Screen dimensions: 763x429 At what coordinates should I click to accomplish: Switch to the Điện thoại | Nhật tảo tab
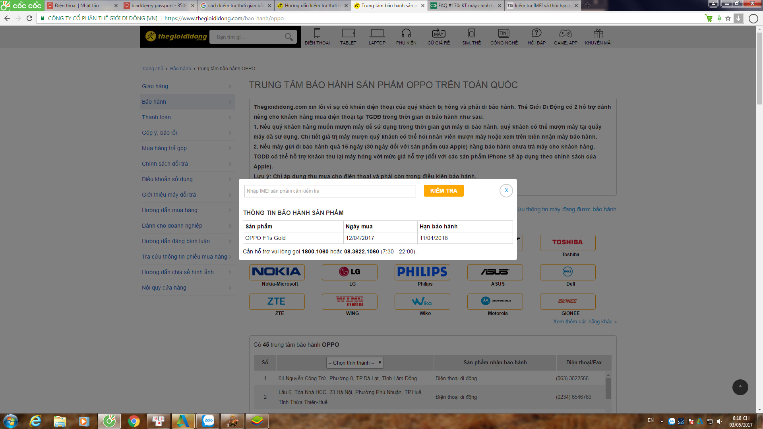tap(82, 6)
